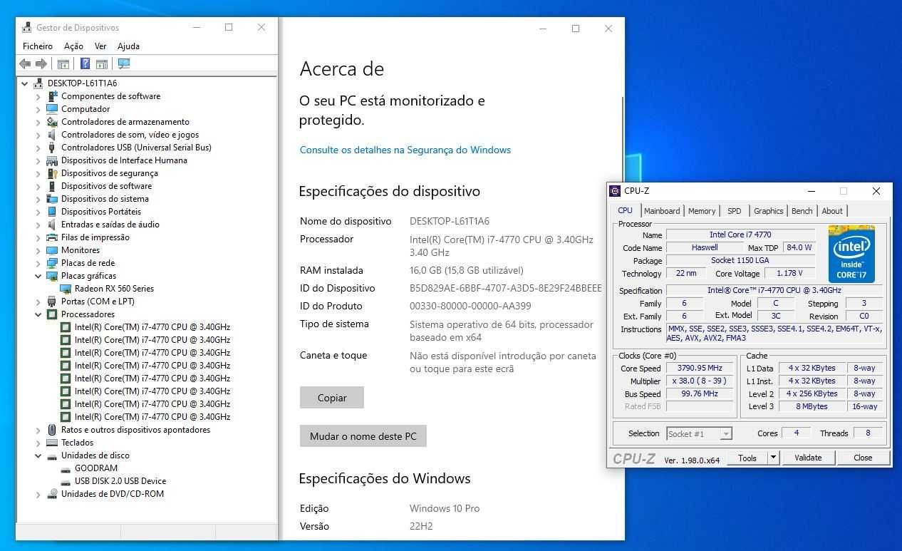Click the Validate button in CPU-Z
Viewport: 902px width, 551px height.
tap(808, 458)
